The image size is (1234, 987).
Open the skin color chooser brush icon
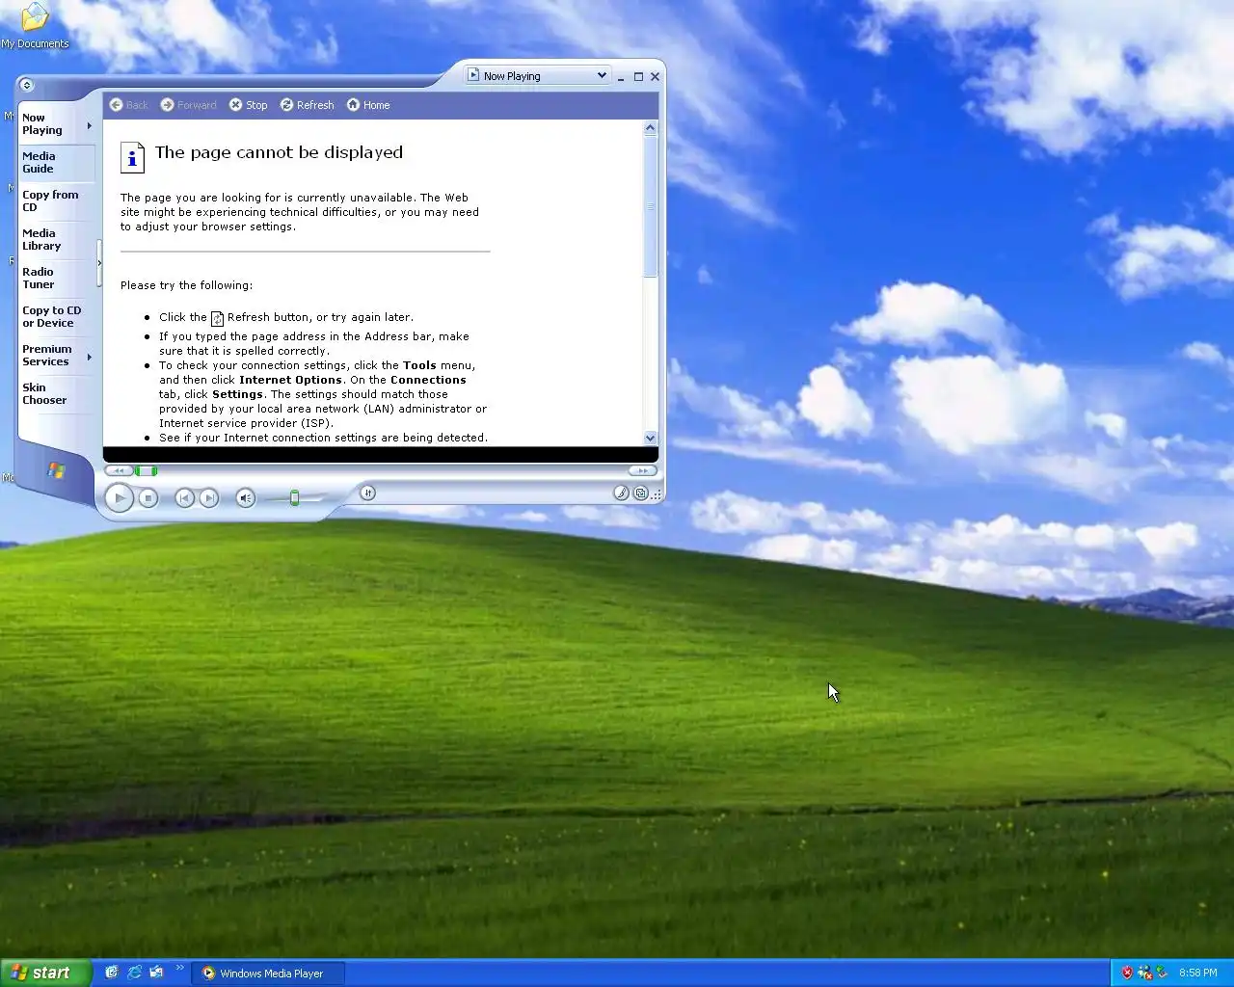coord(621,493)
